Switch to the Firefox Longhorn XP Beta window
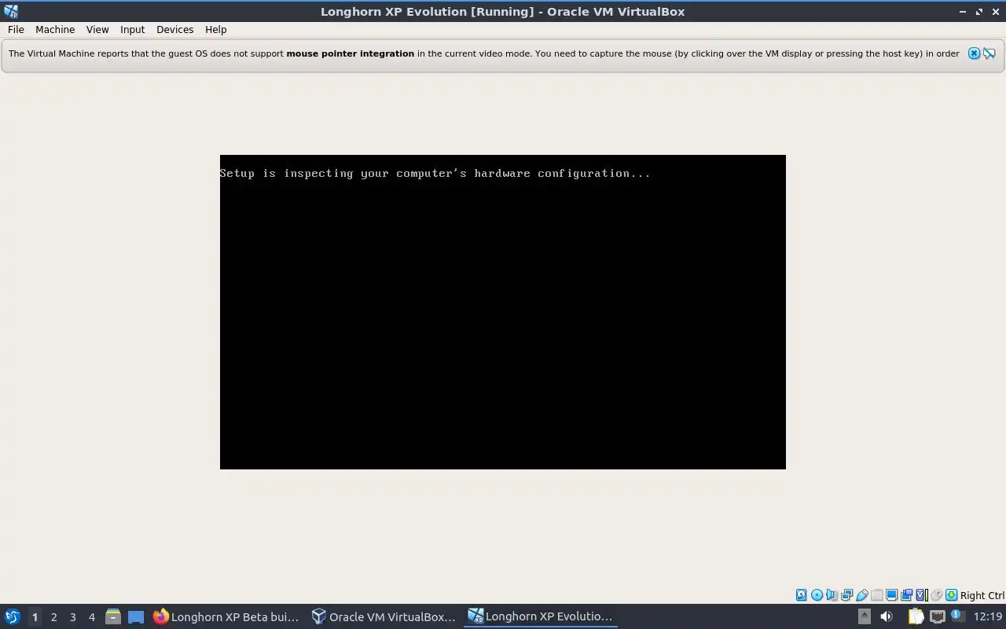Image resolution: width=1006 pixels, height=629 pixels. tap(226, 616)
